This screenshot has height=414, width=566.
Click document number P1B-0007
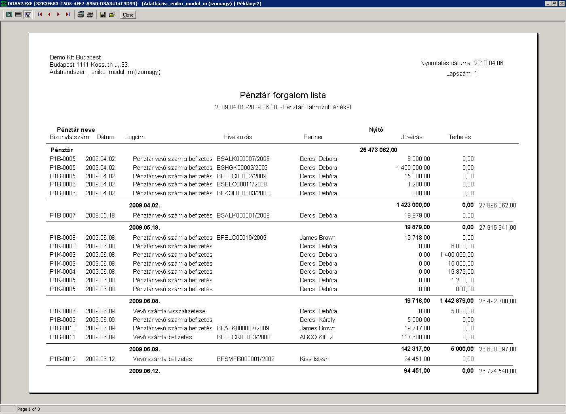tap(63, 215)
